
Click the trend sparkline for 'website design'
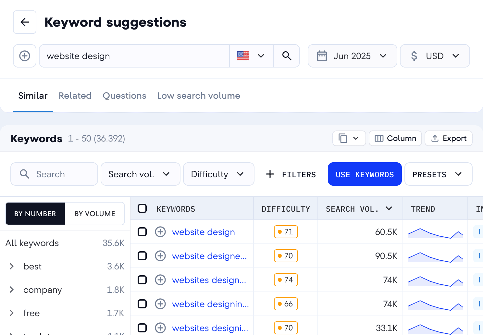click(x=435, y=232)
